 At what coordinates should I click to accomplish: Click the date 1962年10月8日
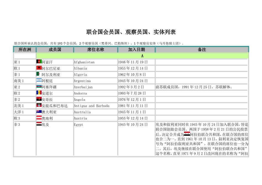pyautogui.click(x=132, y=75)
